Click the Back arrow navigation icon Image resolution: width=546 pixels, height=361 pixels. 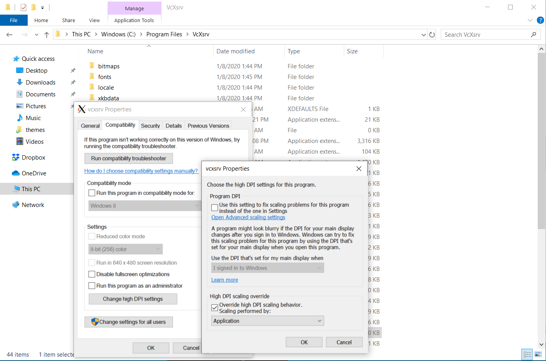click(9, 35)
